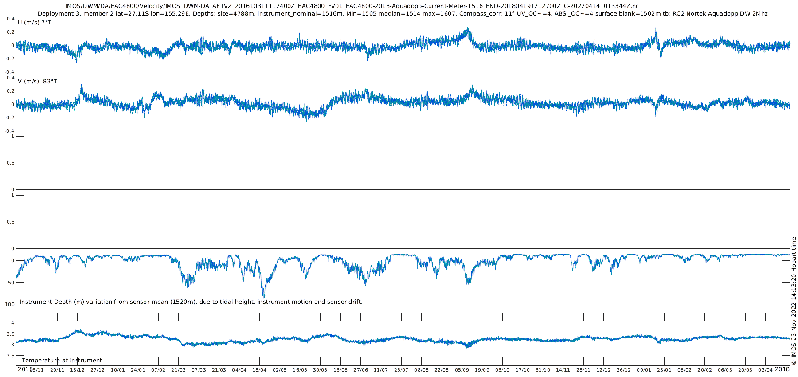Click the '2018' year label on the time axis

coord(782,369)
